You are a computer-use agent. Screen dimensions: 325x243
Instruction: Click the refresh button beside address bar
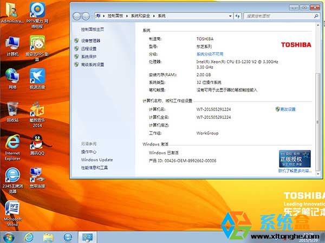pyautogui.click(x=237, y=16)
